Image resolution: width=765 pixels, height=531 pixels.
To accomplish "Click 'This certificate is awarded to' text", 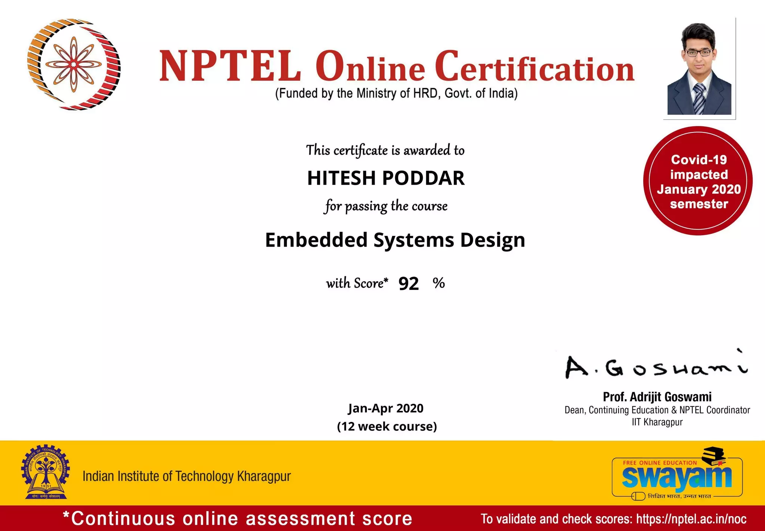I will coord(385,150).
